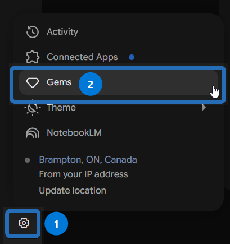This screenshot has height=244, width=230.
Task: Click the blue circle numbered 1
Action: tap(56, 224)
